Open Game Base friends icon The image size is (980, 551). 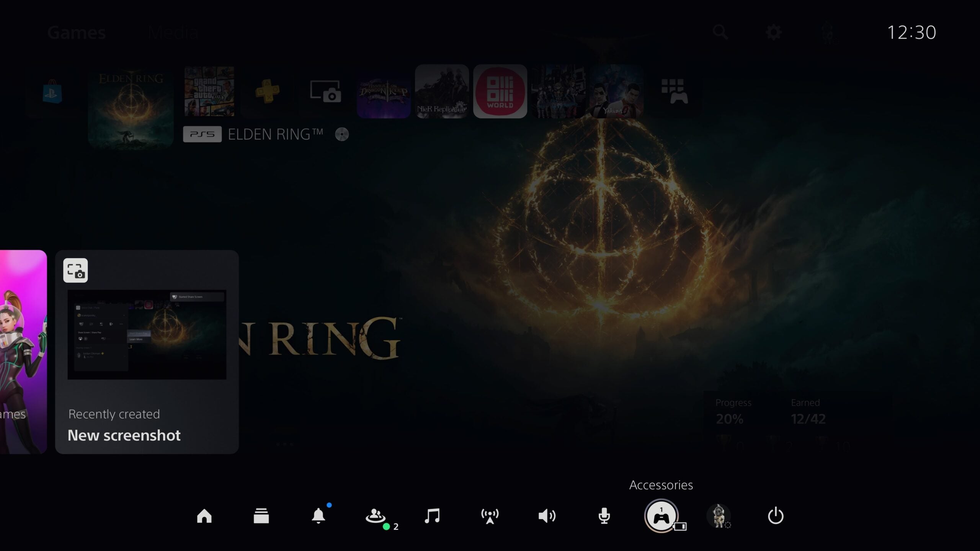(x=375, y=516)
